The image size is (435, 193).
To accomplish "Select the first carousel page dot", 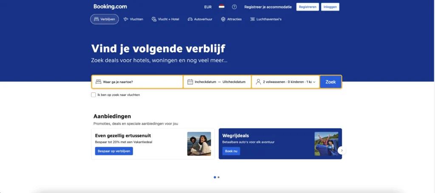I will 215,177.
